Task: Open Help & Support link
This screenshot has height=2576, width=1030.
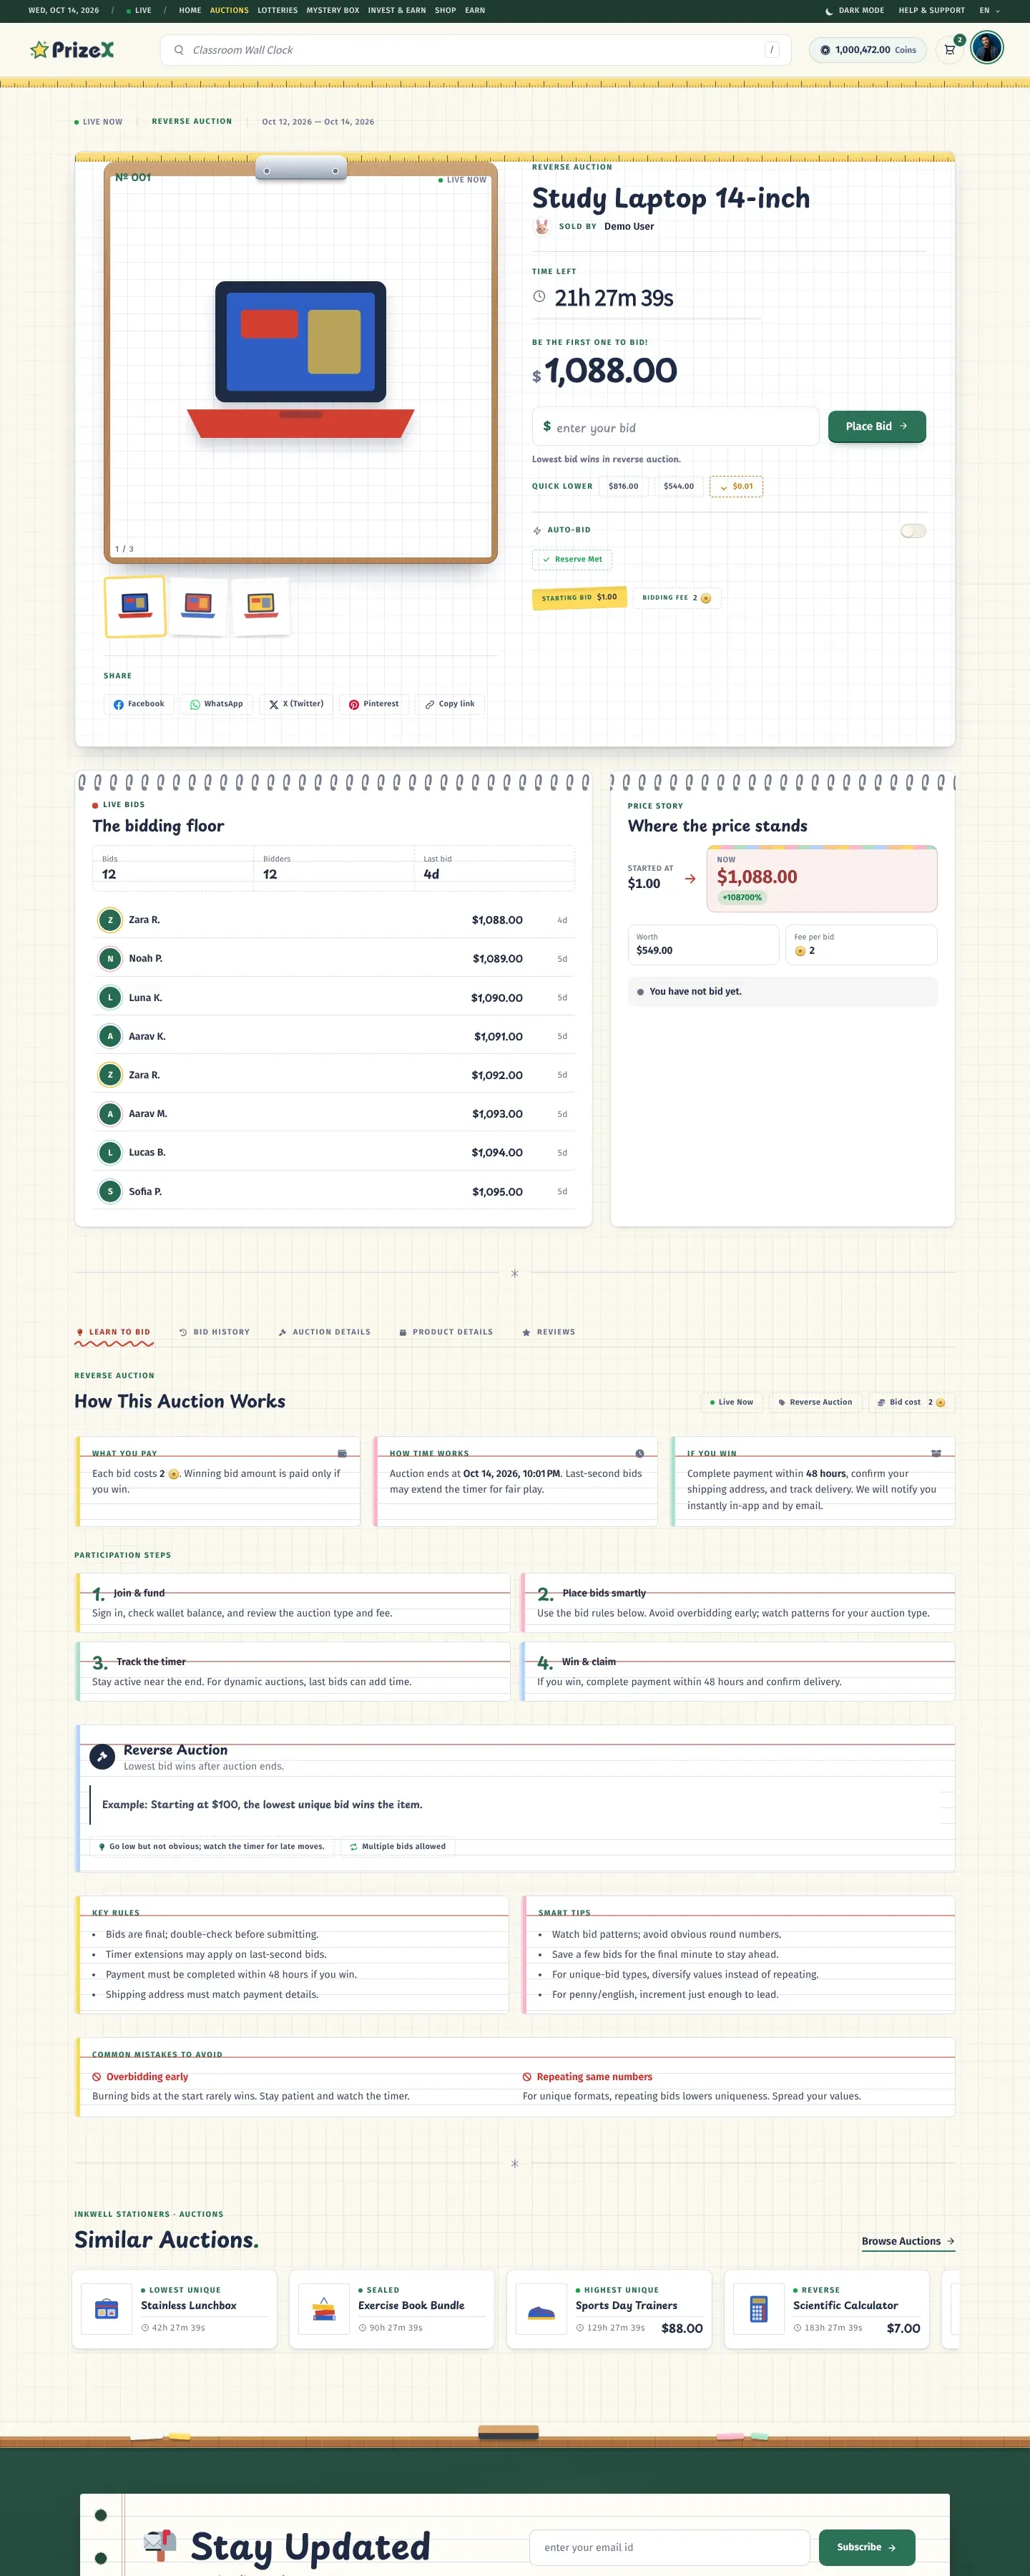Action: tap(931, 11)
